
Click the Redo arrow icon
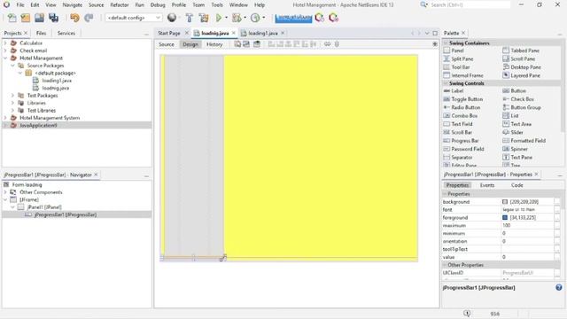(89, 18)
